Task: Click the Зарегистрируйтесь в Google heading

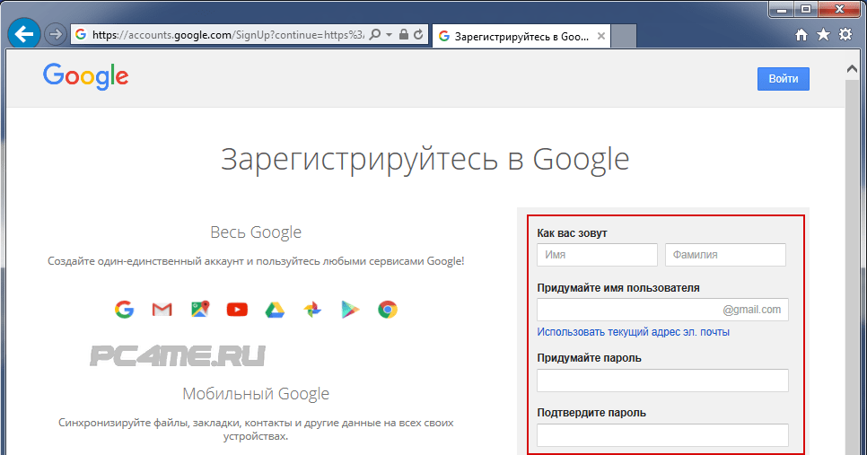Action: 425,161
